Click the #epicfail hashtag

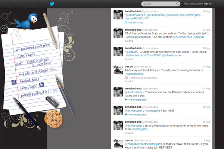click(199, 37)
